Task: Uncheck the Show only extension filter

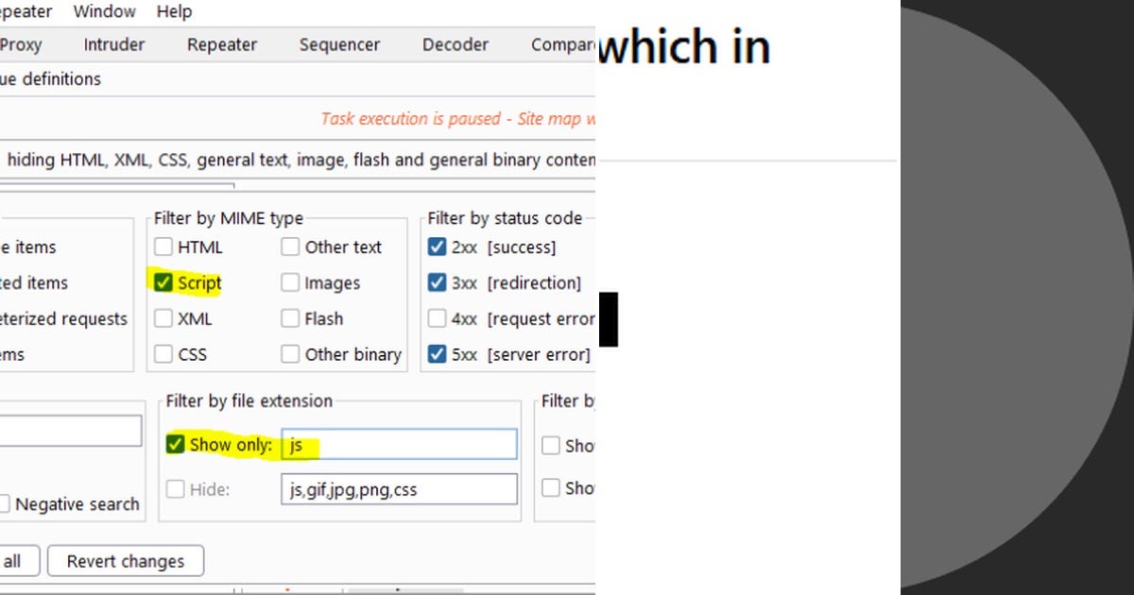Action: tap(175, 444)
